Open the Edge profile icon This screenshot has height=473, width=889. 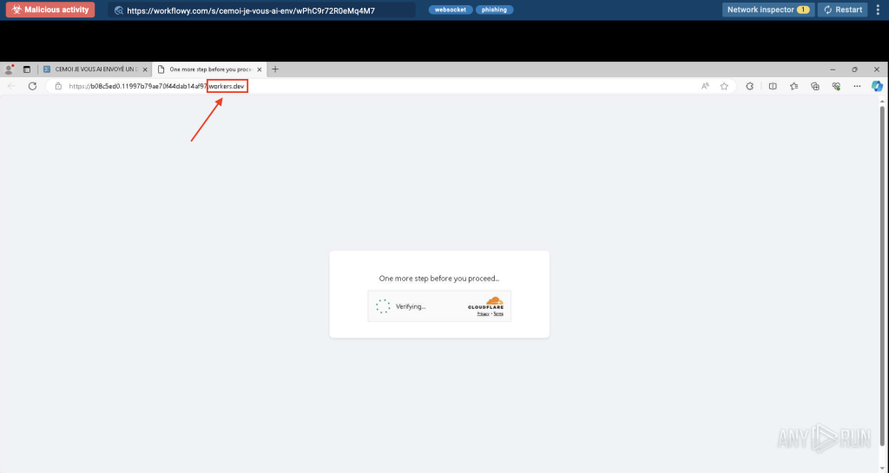pyautogui.click(x=9, y=69)
